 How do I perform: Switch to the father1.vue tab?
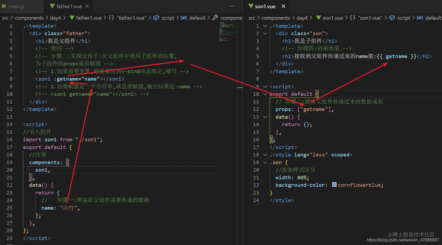coord(69,6)
